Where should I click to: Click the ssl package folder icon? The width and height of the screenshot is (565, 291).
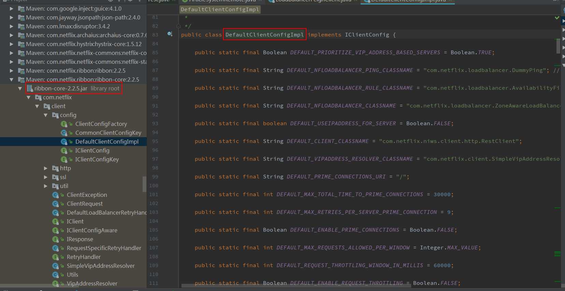click(x=55, y=177)
